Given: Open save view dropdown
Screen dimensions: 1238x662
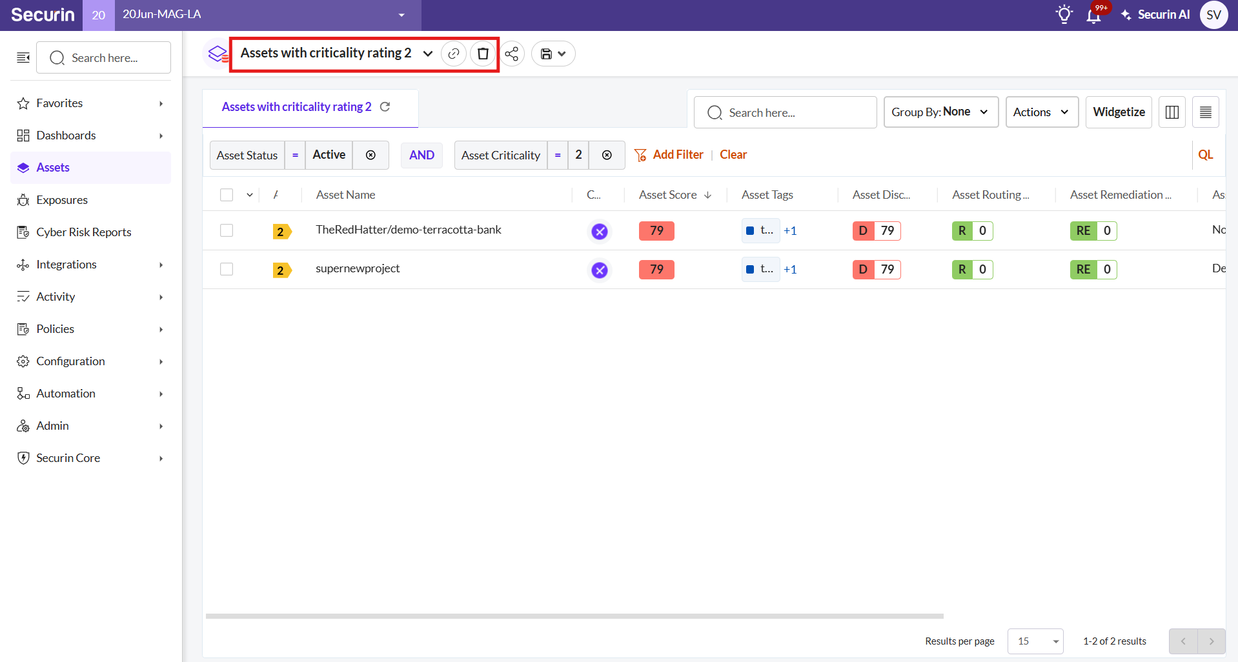Looking at the screenshot, I should click(x=553, y=54).
